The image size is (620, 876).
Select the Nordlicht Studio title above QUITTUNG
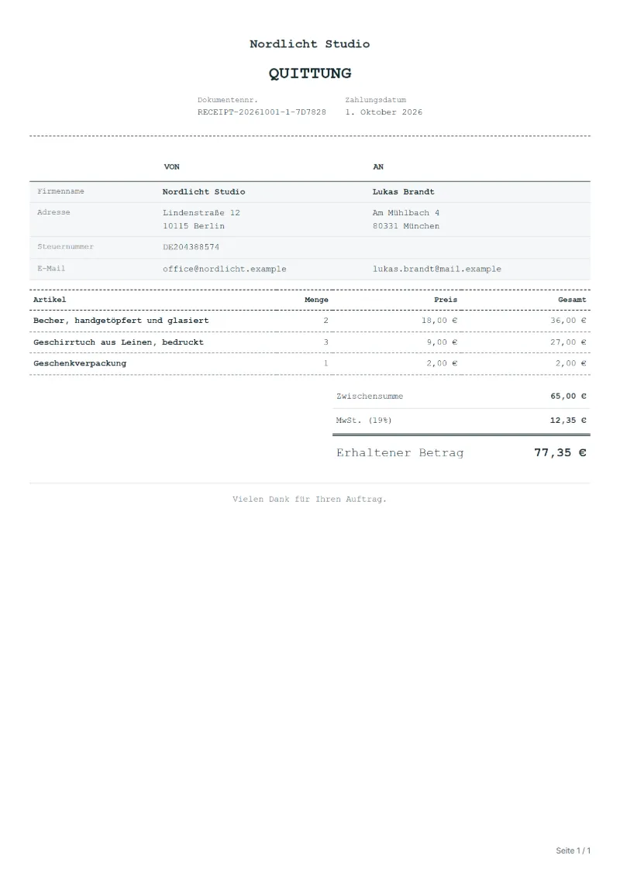tap(310, 44)
